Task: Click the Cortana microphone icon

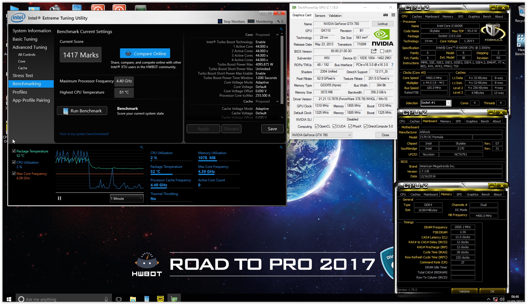Action: point(106,299)
